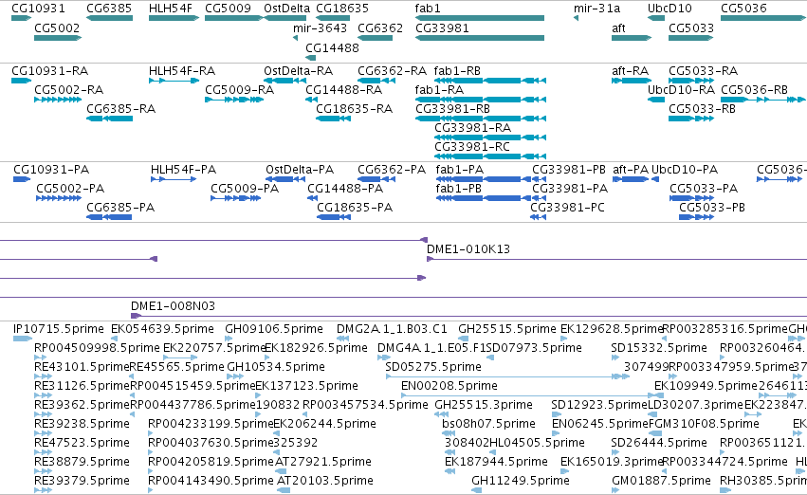Select the mir-31a gene label
Screen dimensions: 807x495
[x=597, y=9]
